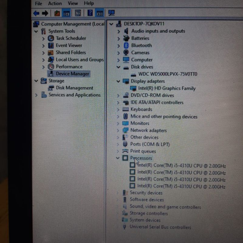
Task: Click the blue Help question mark icon
Action: point(90,13)
